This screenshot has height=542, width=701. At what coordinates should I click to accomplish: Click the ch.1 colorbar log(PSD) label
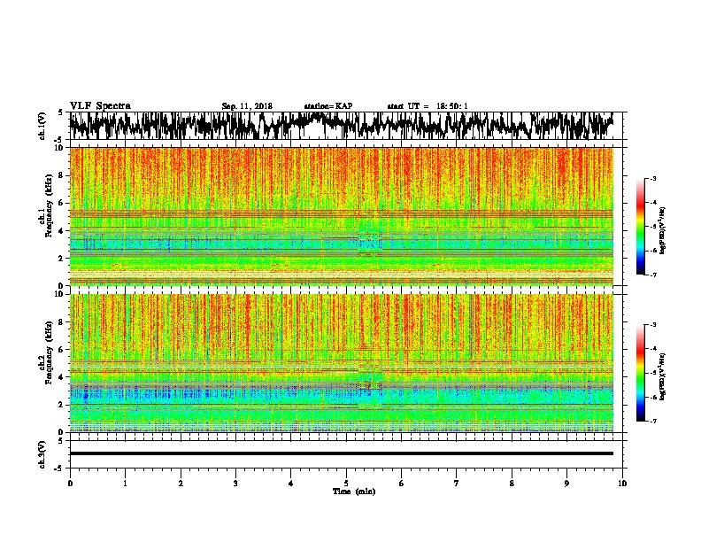coord(662,230)
